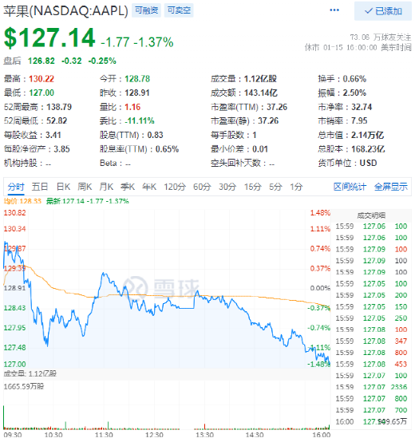The image size is (415, 442).
Task: Select the 季K chart tab
Action: point(128,187)
